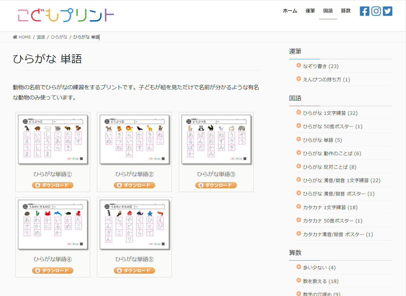
Task: Click the ひらがな単語⑤ caption text
Action: pos(134,259)
